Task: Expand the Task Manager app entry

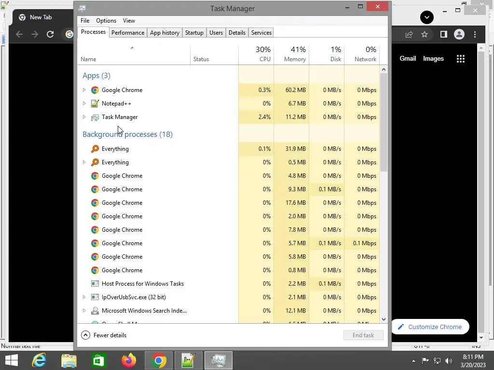Action: pos(84,117)
